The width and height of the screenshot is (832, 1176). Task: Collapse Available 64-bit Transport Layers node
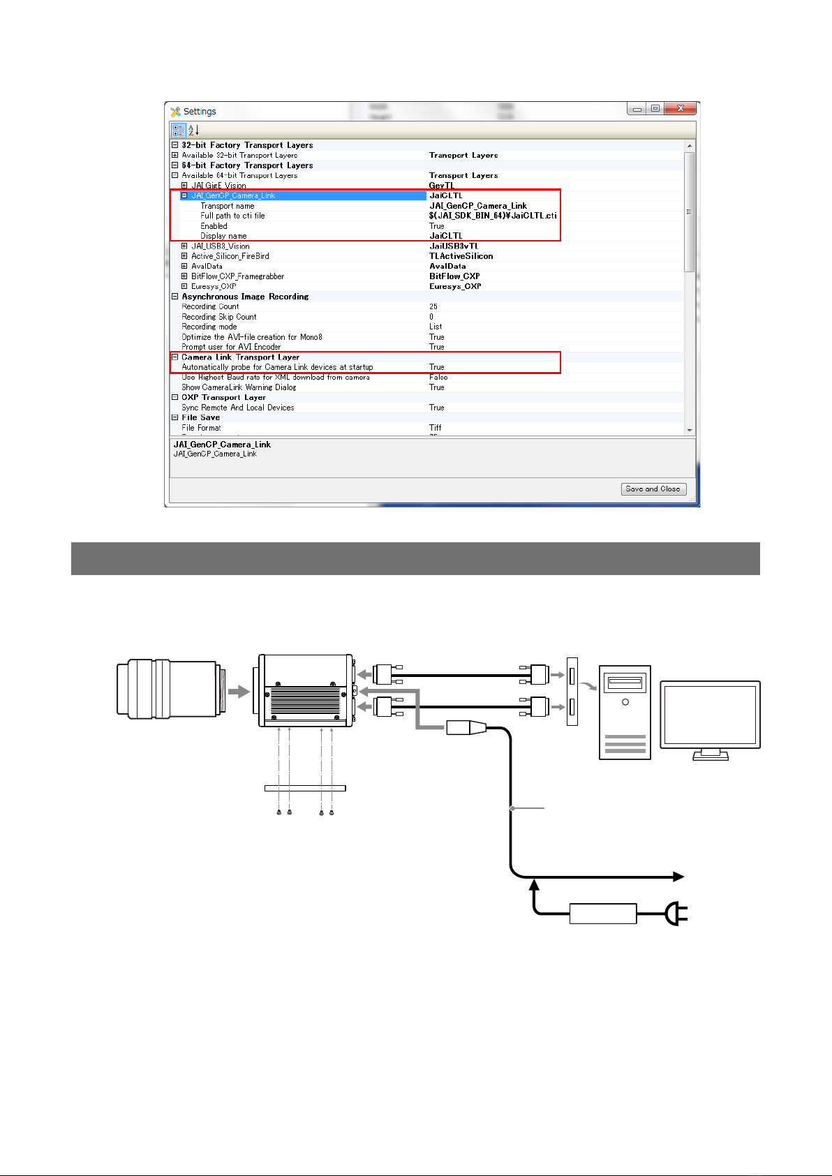(x=175, y=175)
